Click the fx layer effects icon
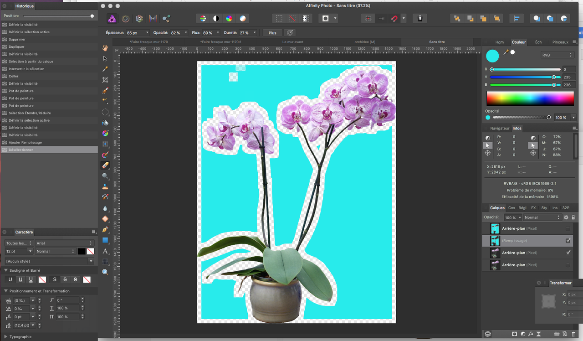583x341 pixels. [531, 334]
